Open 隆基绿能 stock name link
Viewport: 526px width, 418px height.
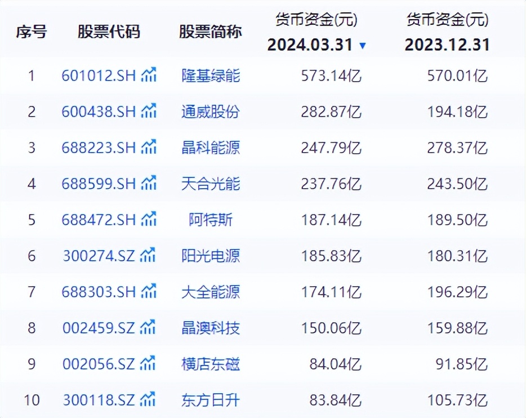point(211,75)
